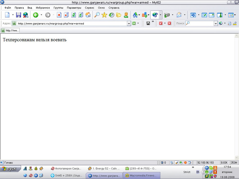Click the green Go arrow button

pyautogui.click(x=134, y=23)
